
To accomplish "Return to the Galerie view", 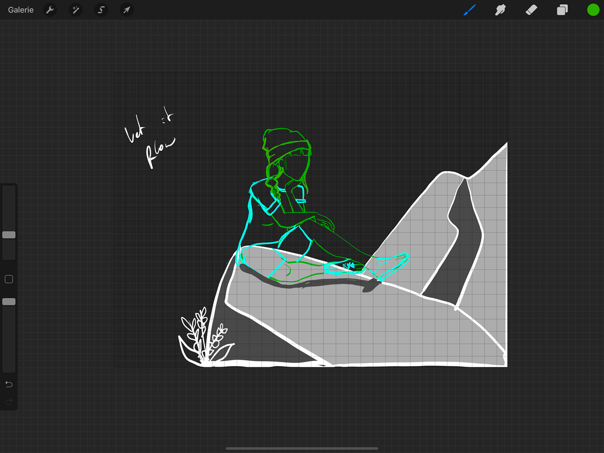I will 21,10.
